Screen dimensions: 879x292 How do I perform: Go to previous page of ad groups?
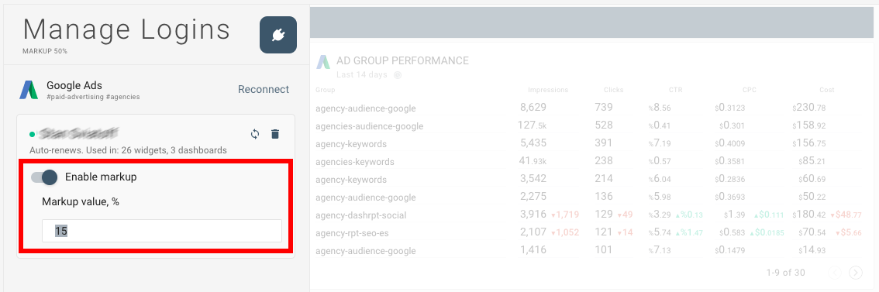836,273
